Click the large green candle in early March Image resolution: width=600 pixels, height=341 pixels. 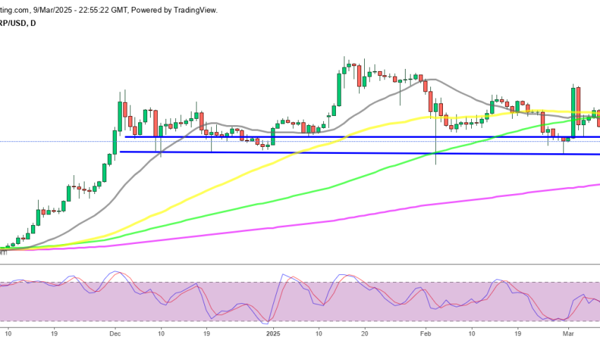573,111
